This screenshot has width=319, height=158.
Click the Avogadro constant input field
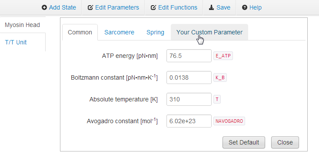coord(189,121)
